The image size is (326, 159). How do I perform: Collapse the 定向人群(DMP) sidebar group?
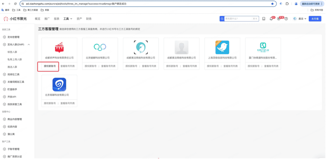pyautogui.click(x=29, y=45)
